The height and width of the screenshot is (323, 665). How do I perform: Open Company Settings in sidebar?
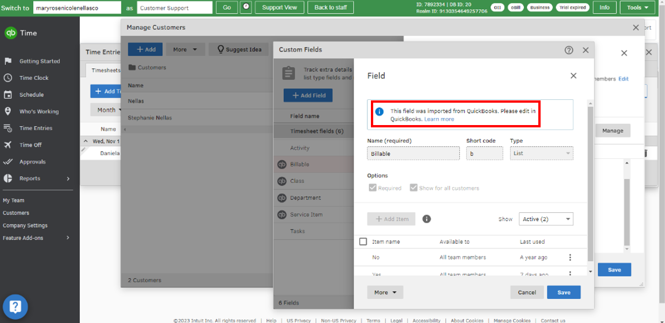pyautogui.click(x=25, y=225)
